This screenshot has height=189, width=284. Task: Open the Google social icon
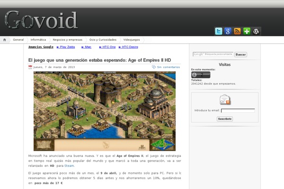pos(228,31)
